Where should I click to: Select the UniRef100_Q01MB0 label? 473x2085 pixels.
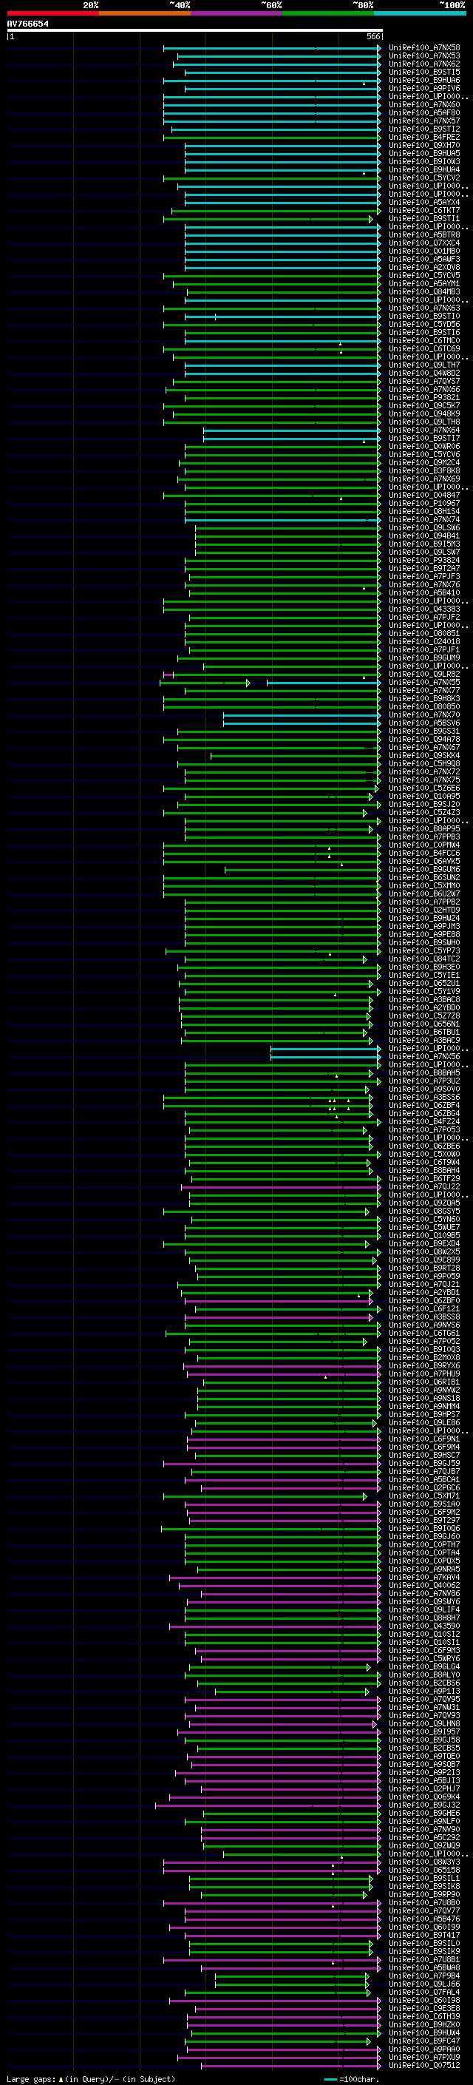(x=424, y=251)
